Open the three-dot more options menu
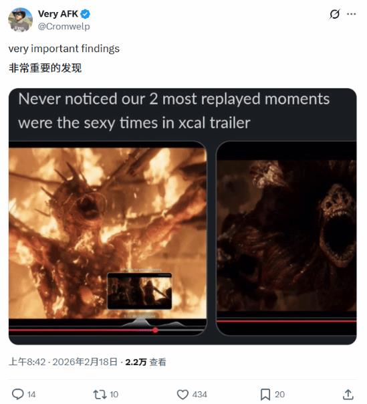Screen dimensions: 367x404 point(351,14)
